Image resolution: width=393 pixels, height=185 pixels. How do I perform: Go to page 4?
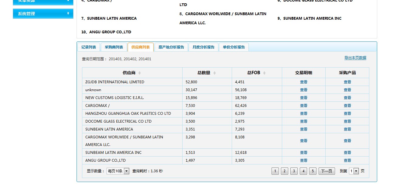[x=303, y=171]
